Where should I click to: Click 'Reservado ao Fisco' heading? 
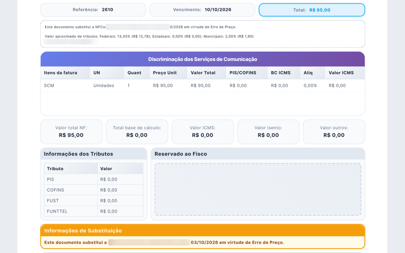click(181, 154)
